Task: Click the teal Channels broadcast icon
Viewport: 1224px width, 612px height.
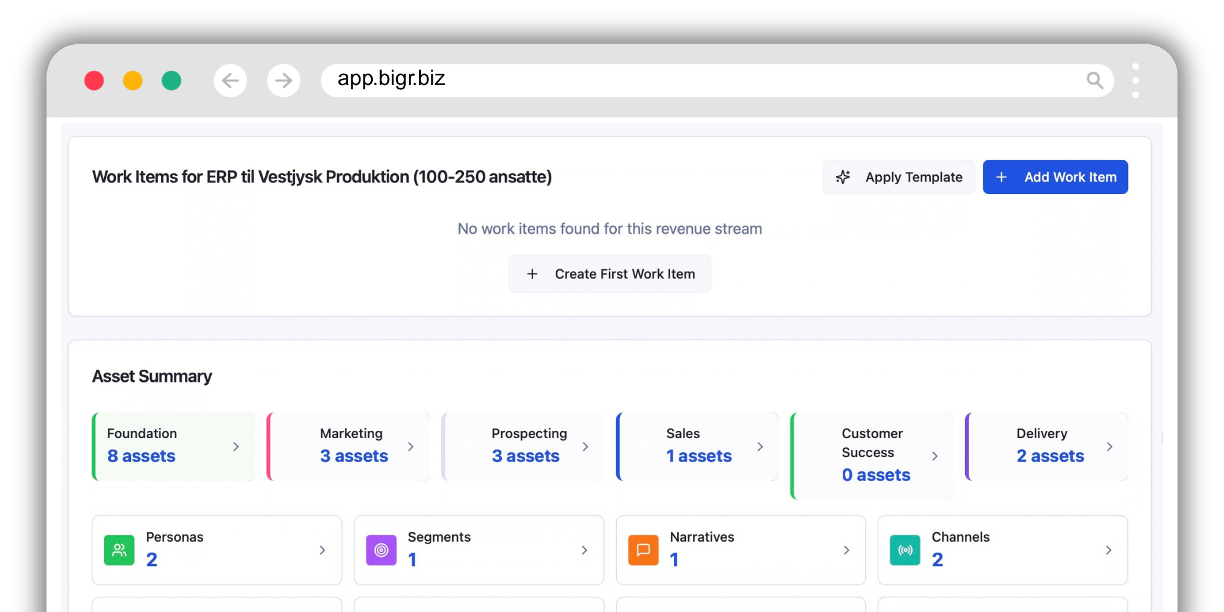Action: [905, 550]
